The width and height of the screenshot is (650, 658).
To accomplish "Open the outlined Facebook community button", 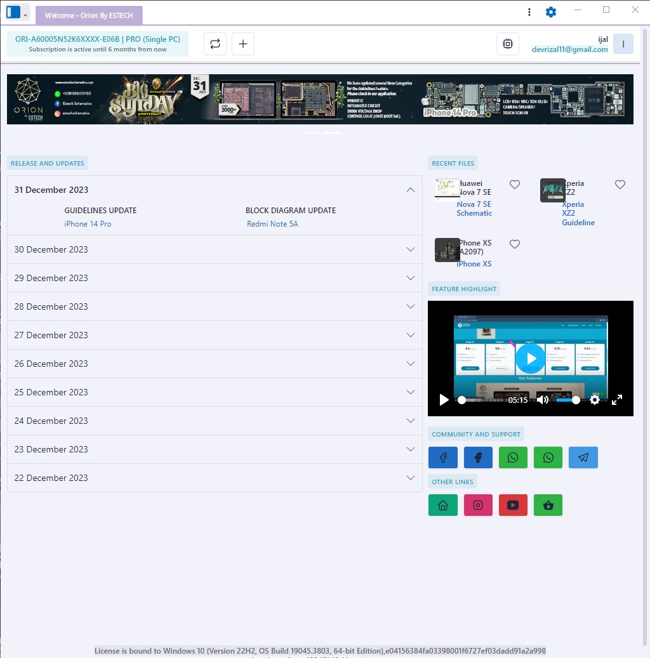I will point(443,457).
